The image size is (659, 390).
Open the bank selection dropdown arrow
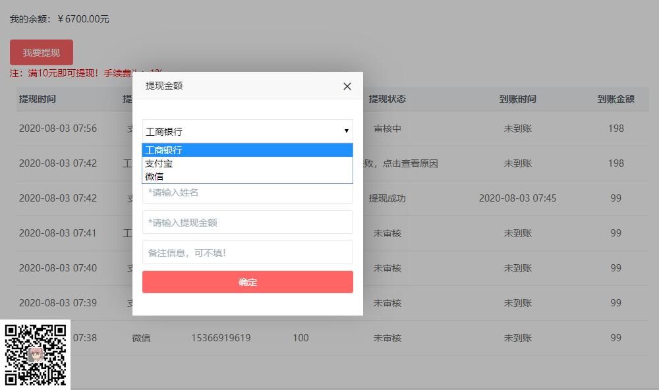[x=346, y=130]
